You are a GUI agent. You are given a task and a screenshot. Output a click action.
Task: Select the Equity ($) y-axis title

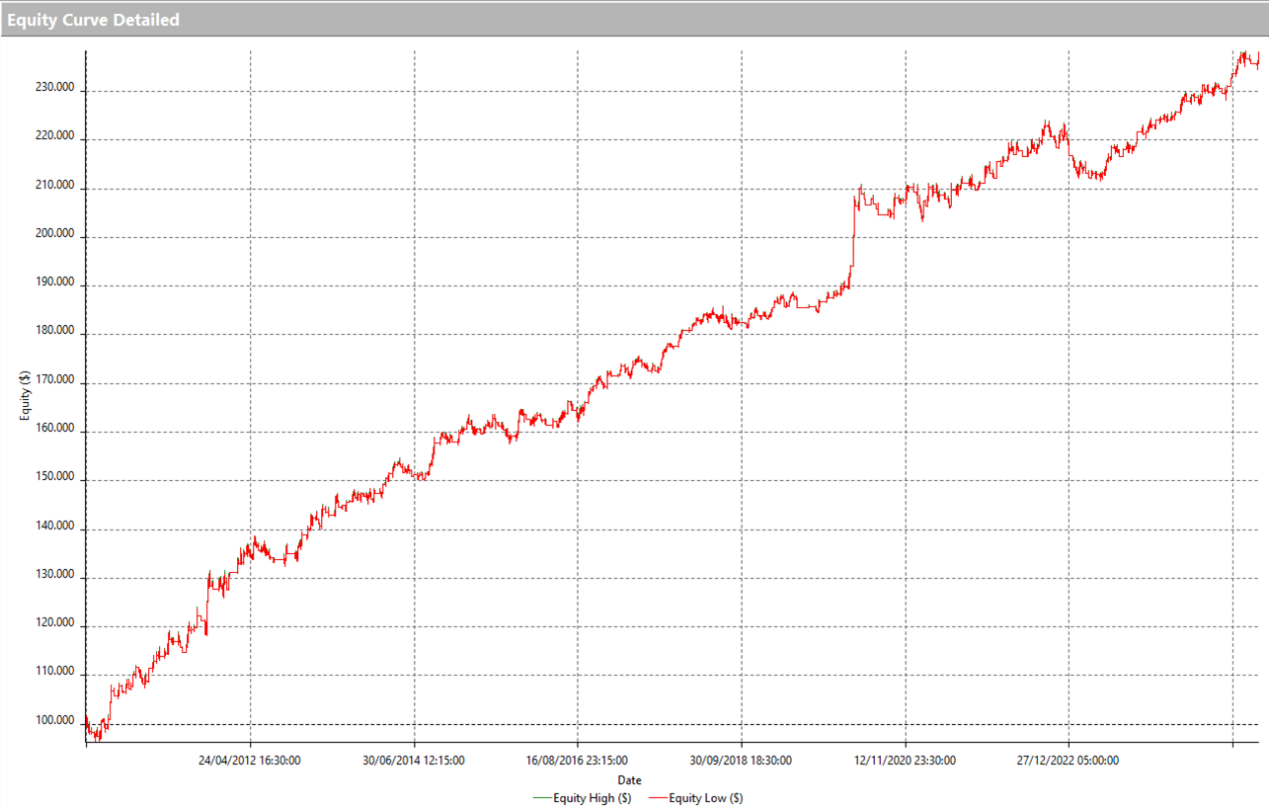click(25, 397)
